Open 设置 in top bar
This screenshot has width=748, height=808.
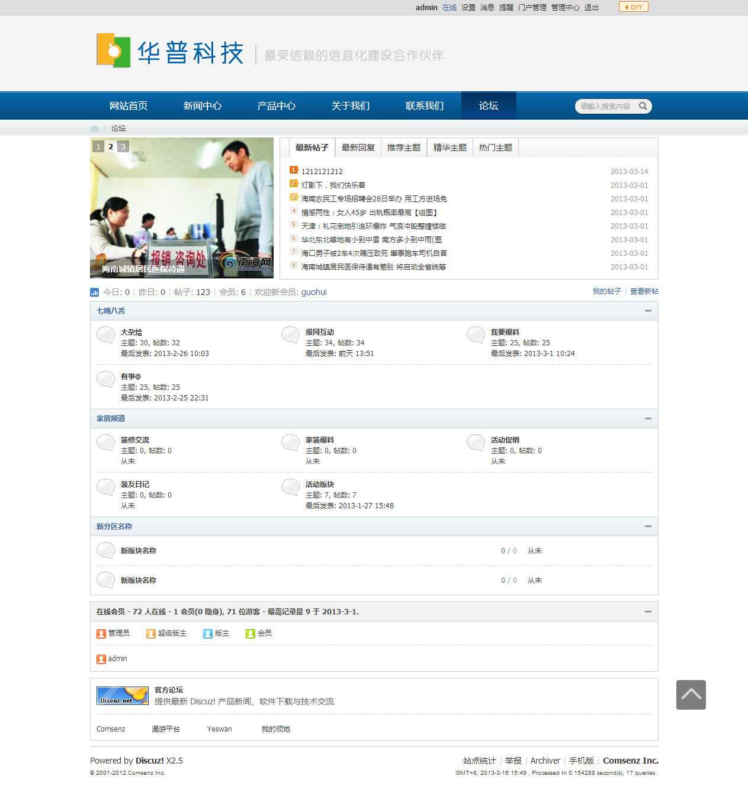(468, 8)
